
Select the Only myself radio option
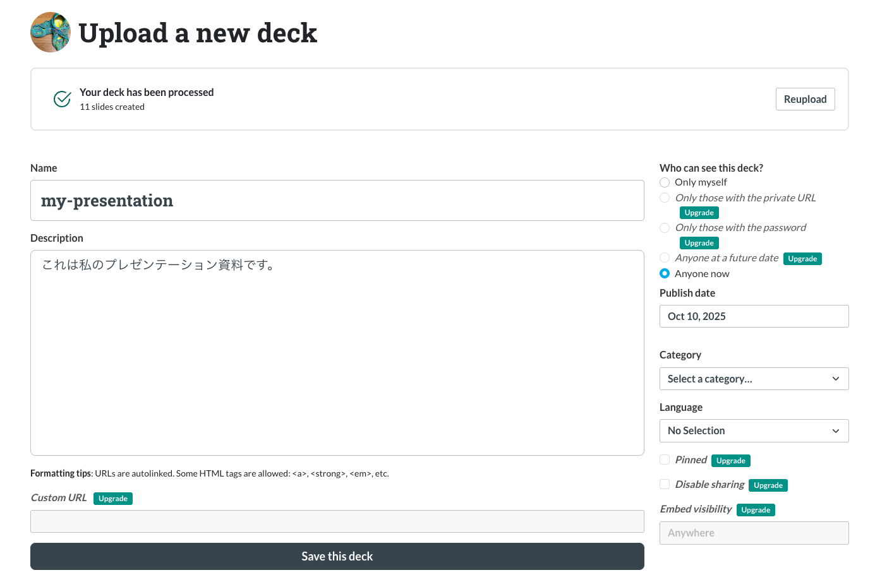click(x=665, y=182)
